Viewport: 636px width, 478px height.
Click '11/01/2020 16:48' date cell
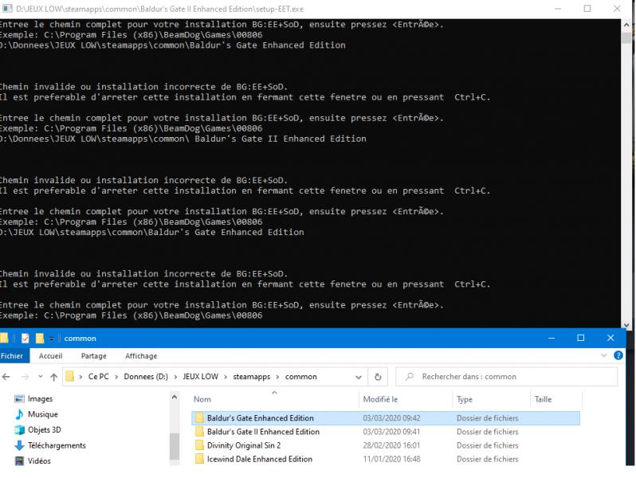(391, 459)
